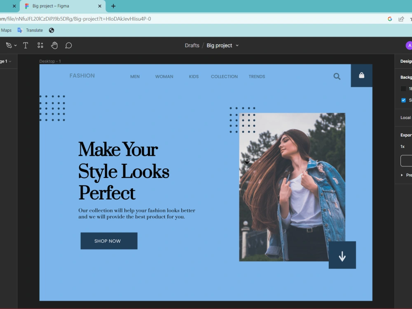Click the WOMAN nav item
Viewport: 412px width, 309px height.
click(164, 77)
